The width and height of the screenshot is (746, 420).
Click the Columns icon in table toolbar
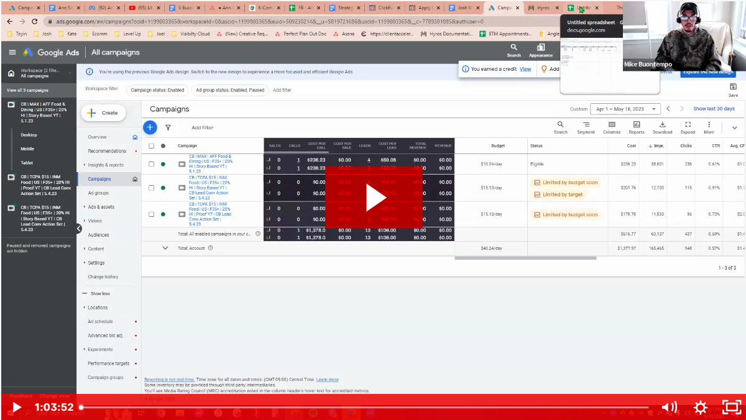[612, 127]
